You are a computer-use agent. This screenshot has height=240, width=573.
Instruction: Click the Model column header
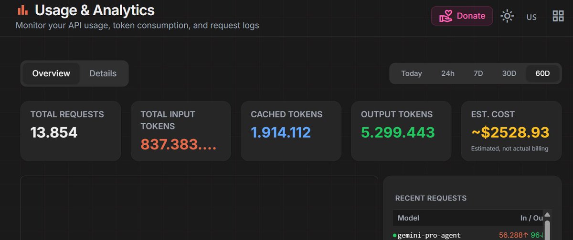408,218
